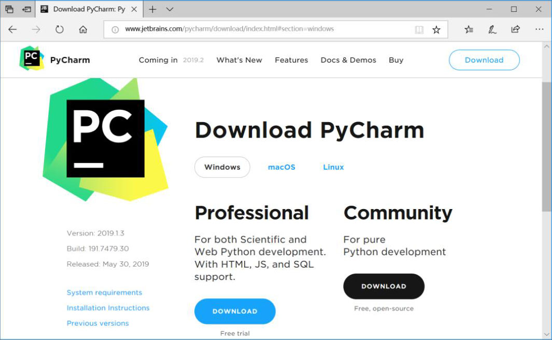Image resolution: width=552 pixels, height=340 pixels.
Task: Open the browser home page
Action: click(83, 29)
